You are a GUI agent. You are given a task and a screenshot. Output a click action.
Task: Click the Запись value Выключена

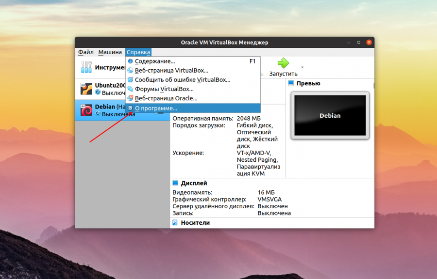click(x=274, y=213)
